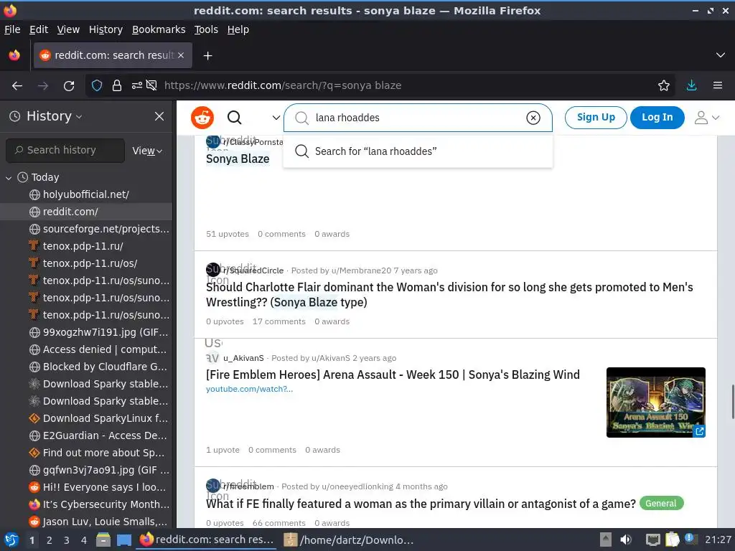Image resolution: width=735 pixels, height=551 pixels.
Task: Open 99xogzhw7i191.jpg history entry
Action: click(x=86, y=333)
